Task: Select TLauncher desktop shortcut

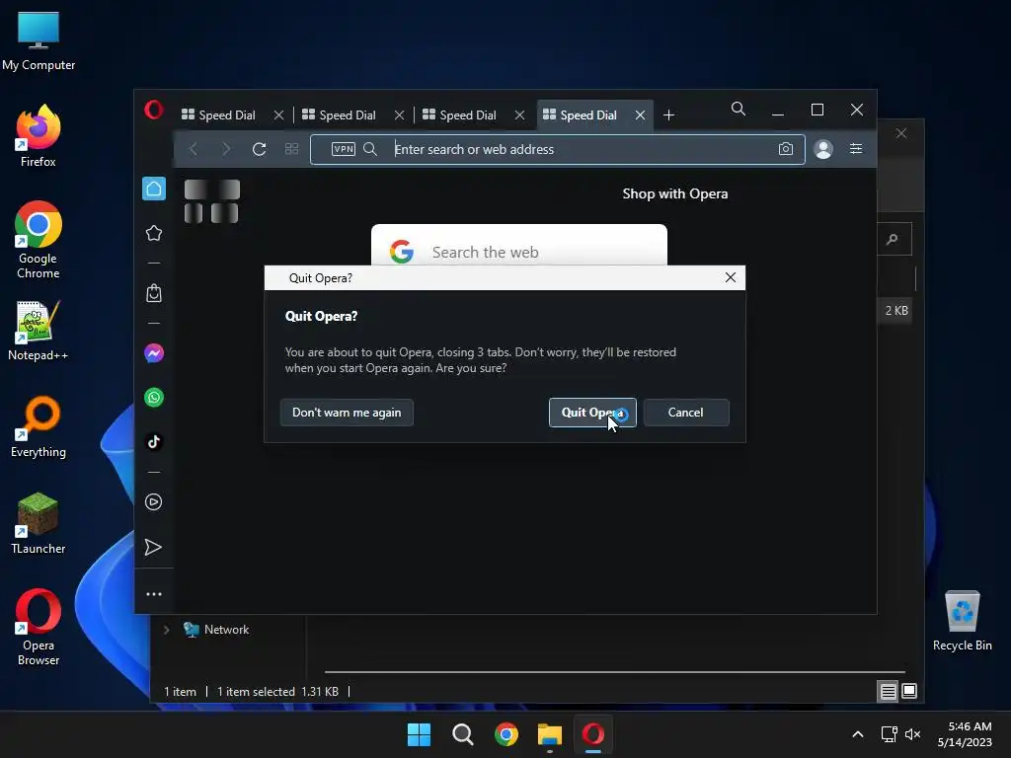Action: [39, 523]
